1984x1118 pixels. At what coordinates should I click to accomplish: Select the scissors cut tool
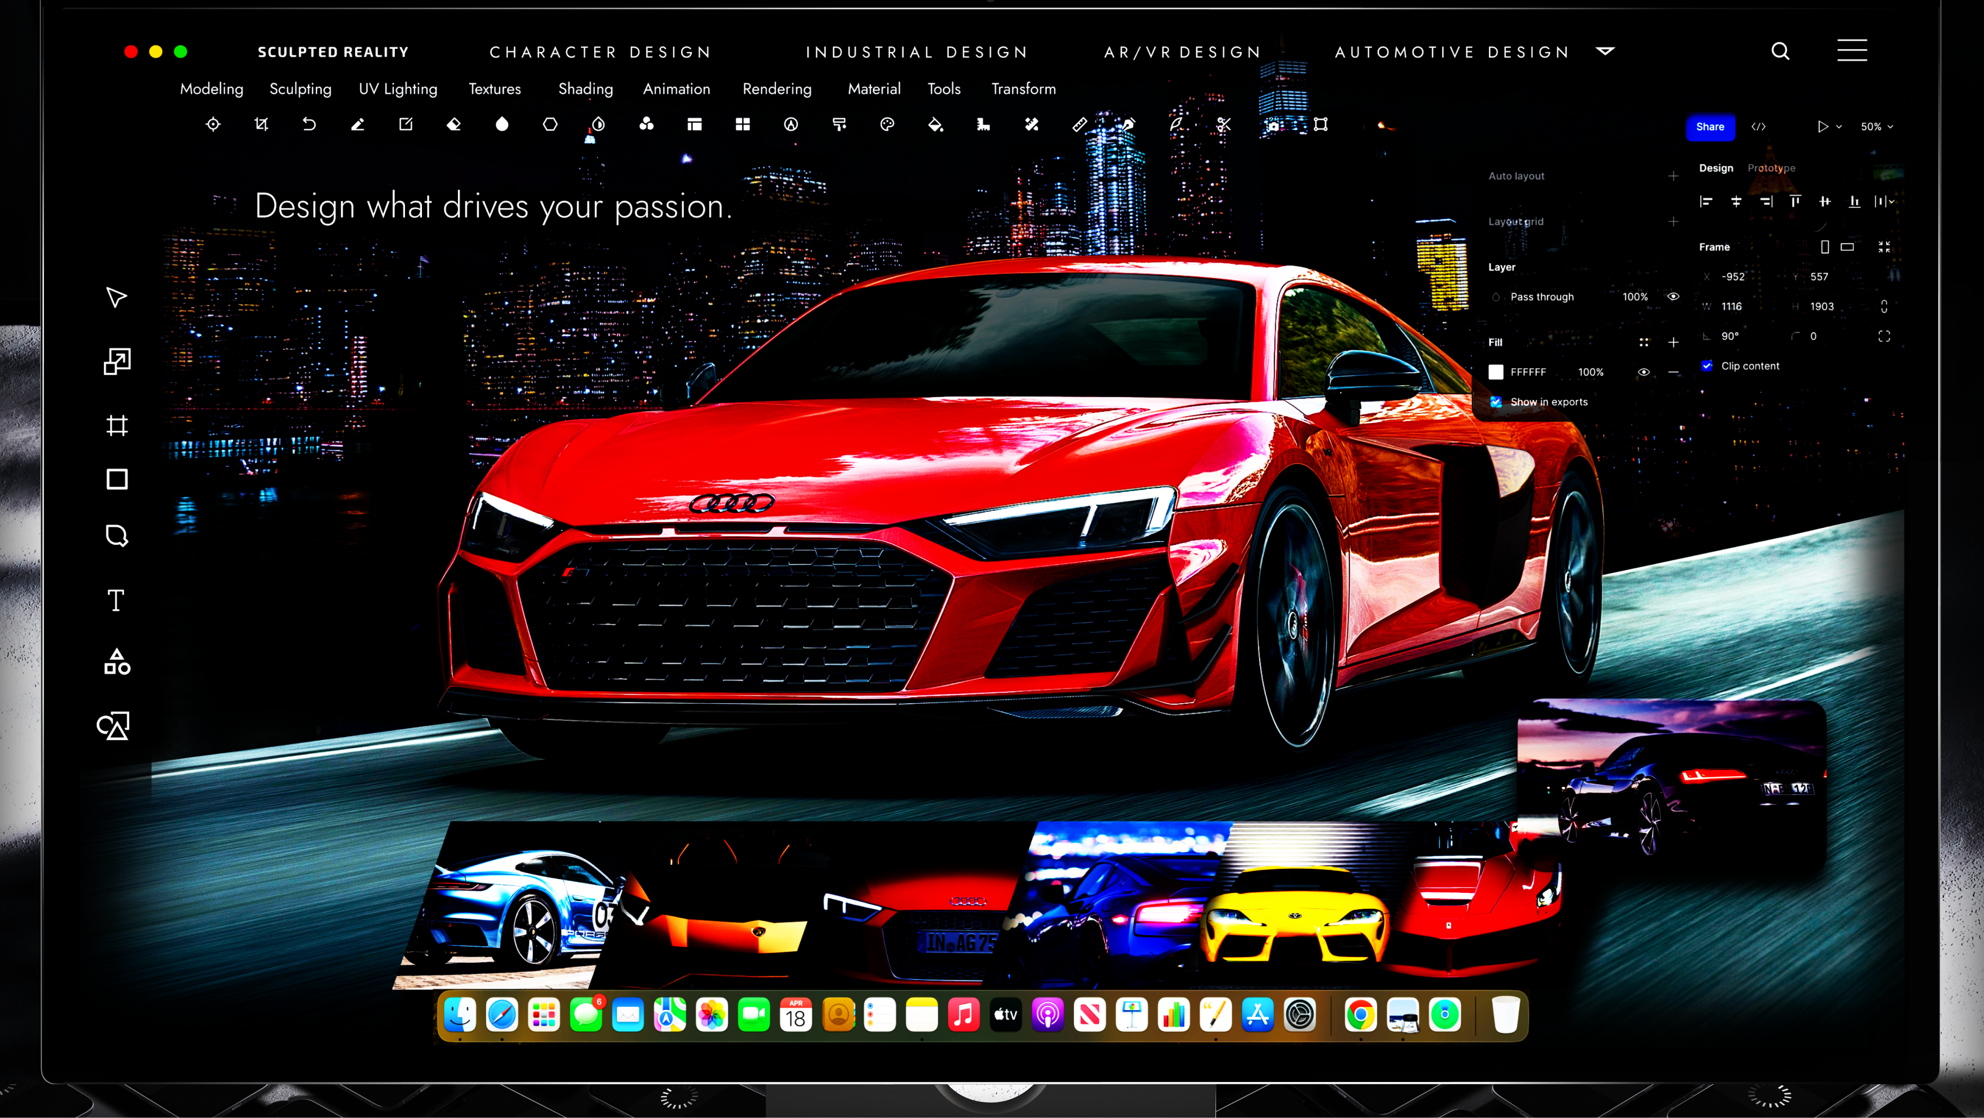pos(1224,125)
